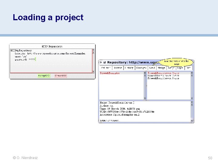
Task: Click the password line in repository dialog
Action: click(x=25, y=59)
